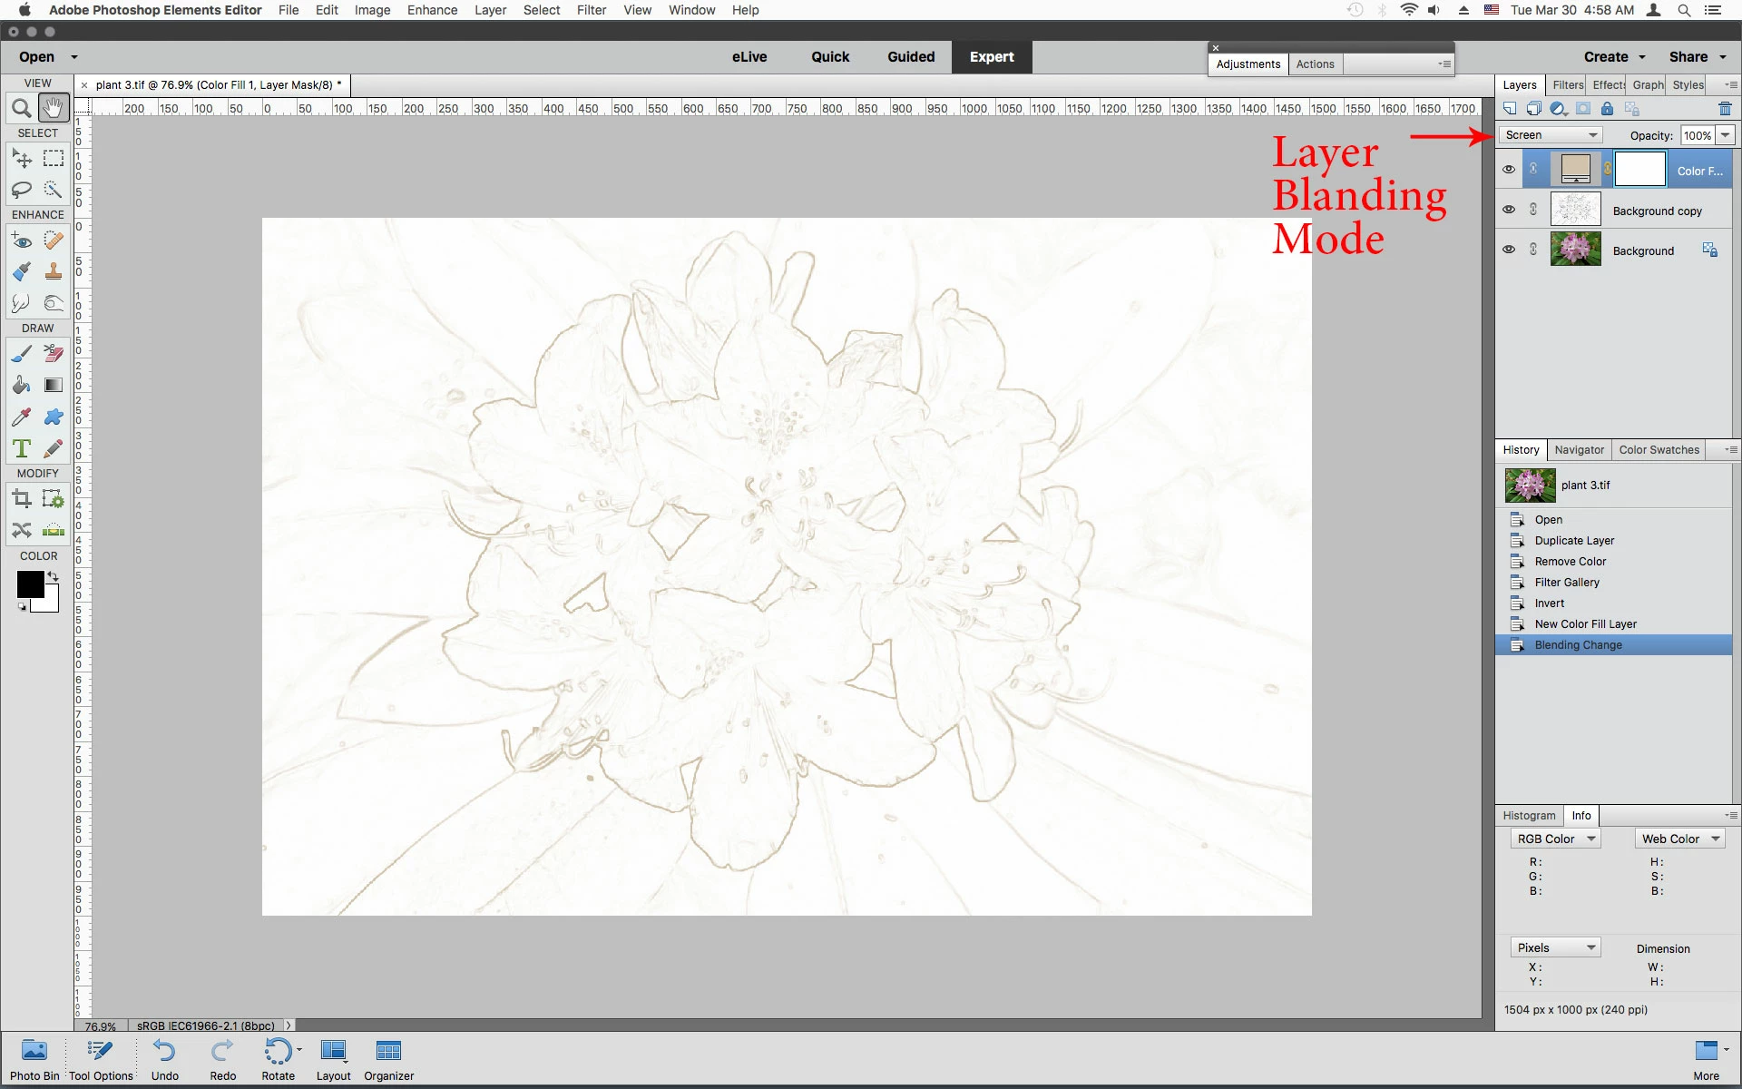Hide the Color Fill layer

click(1508, 170)
